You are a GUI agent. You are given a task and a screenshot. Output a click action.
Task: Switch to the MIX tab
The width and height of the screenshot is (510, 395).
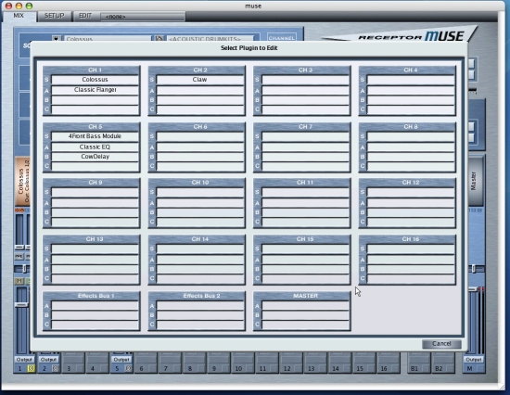click(19, 16)
